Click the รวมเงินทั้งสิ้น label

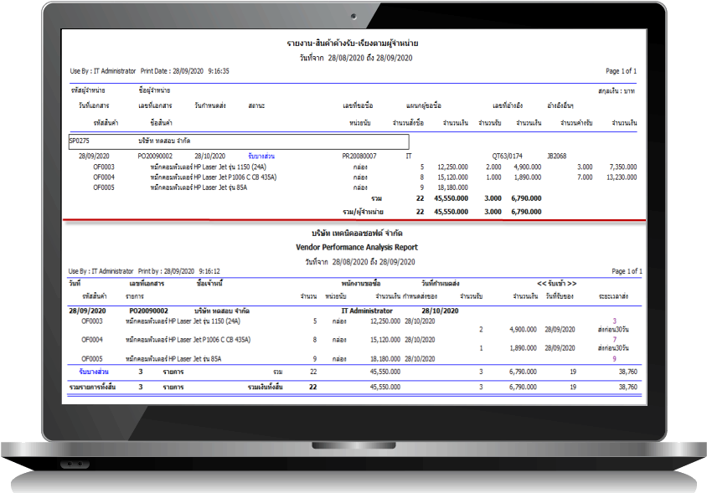[265, 387]
